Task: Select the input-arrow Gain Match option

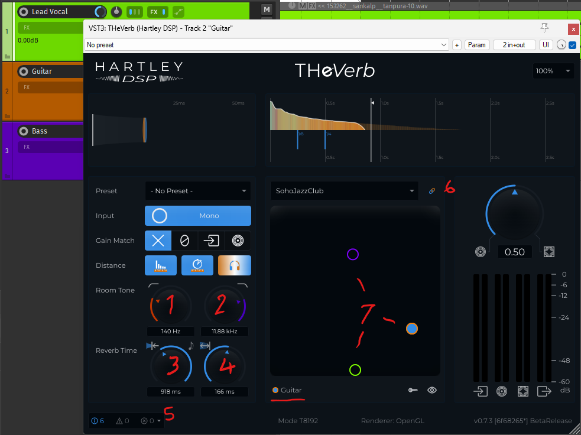Action: click(x=211, y=241)
